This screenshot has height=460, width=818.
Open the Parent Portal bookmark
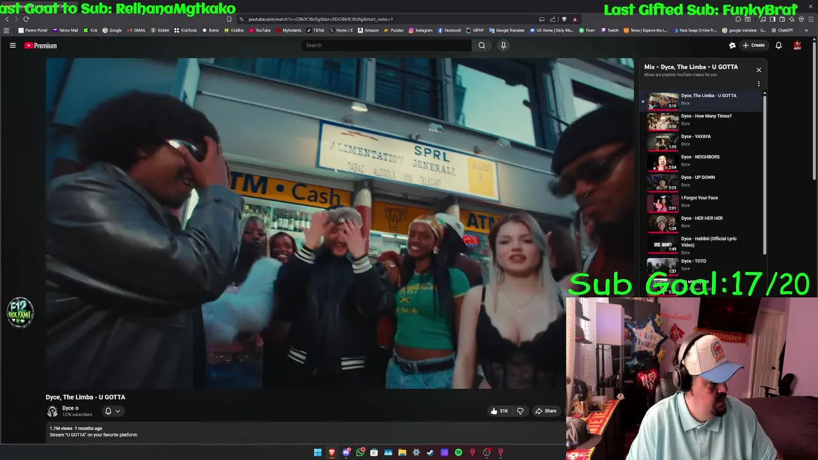click(x=33, y=30)
